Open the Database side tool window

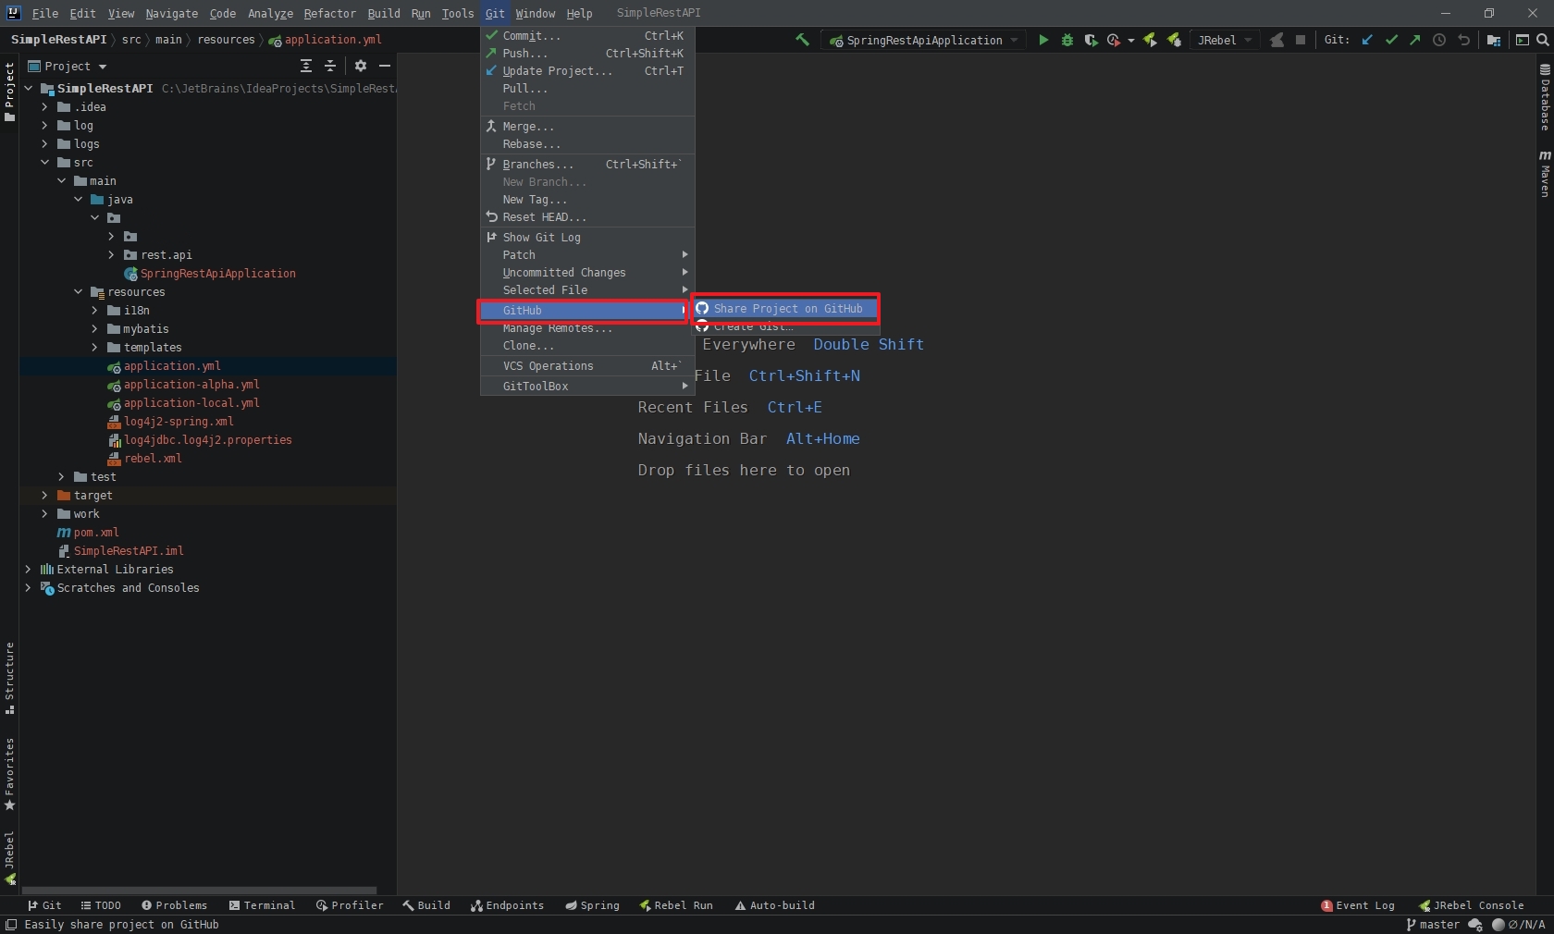[x=1545, y=97]
